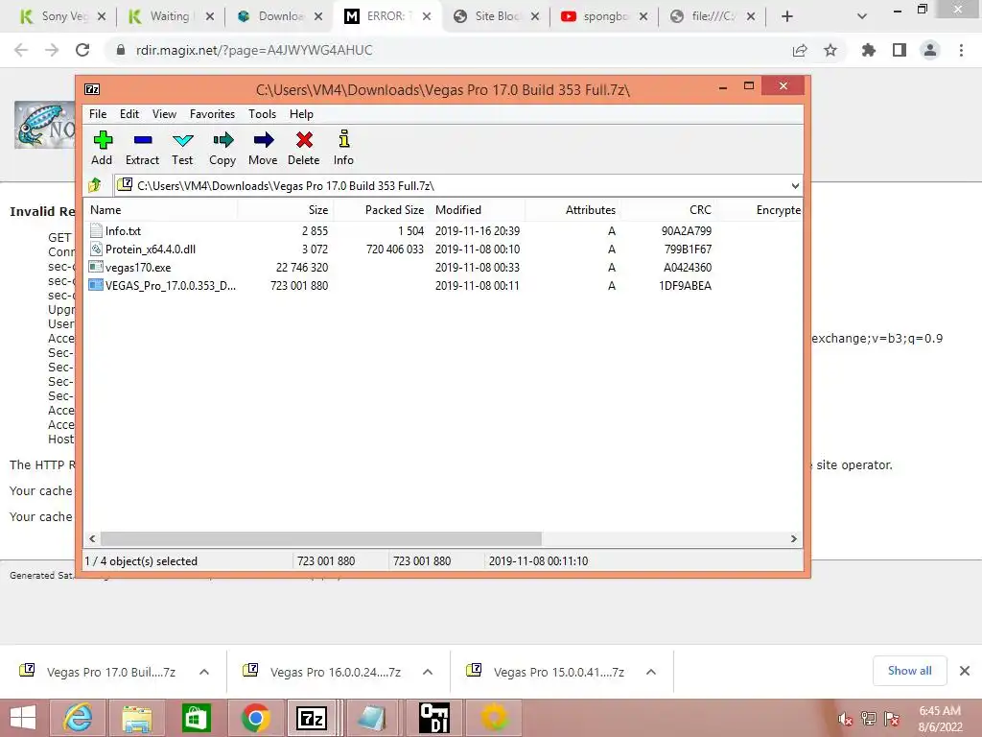Bookmark this page with the star
Screen dimensions: 982x737
point(830,50)
